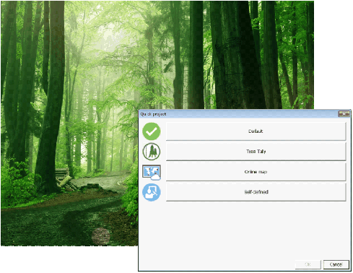Click the forest splash image

point(157,55)
